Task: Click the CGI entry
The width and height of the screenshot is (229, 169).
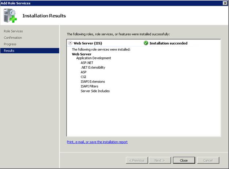Action: coord(83,77)
